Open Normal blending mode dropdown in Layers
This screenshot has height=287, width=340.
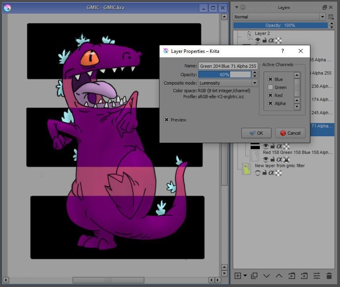point(279,17)
